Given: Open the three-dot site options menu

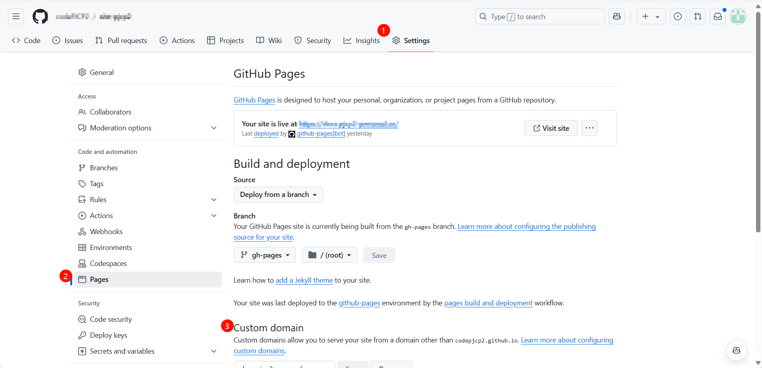Looking at the screenshot, I should coord(590,128).
